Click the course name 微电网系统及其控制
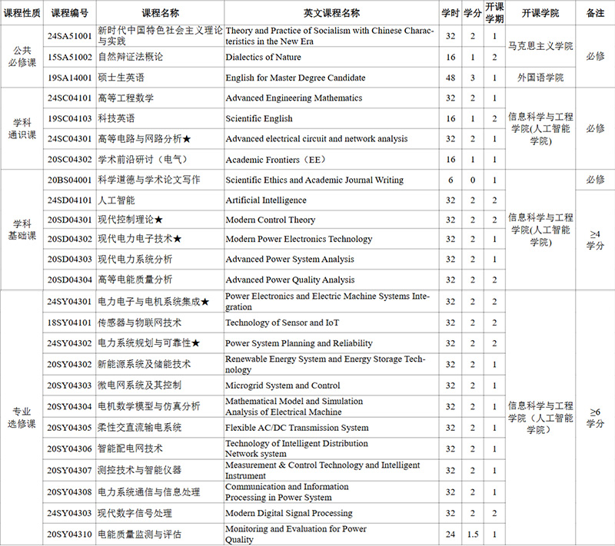The width and height of the screenshot is (615, 546). pos(140,386)
